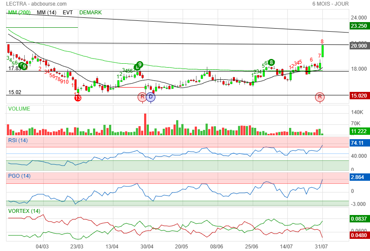Viewport: 370px width, 251px height.
Task: Click the 13/04 date axis label
Action: click(x=112, y=247)
